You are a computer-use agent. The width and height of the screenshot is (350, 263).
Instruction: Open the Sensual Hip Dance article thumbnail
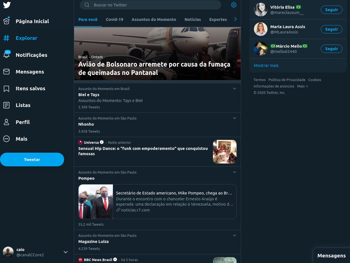point(225,152)
